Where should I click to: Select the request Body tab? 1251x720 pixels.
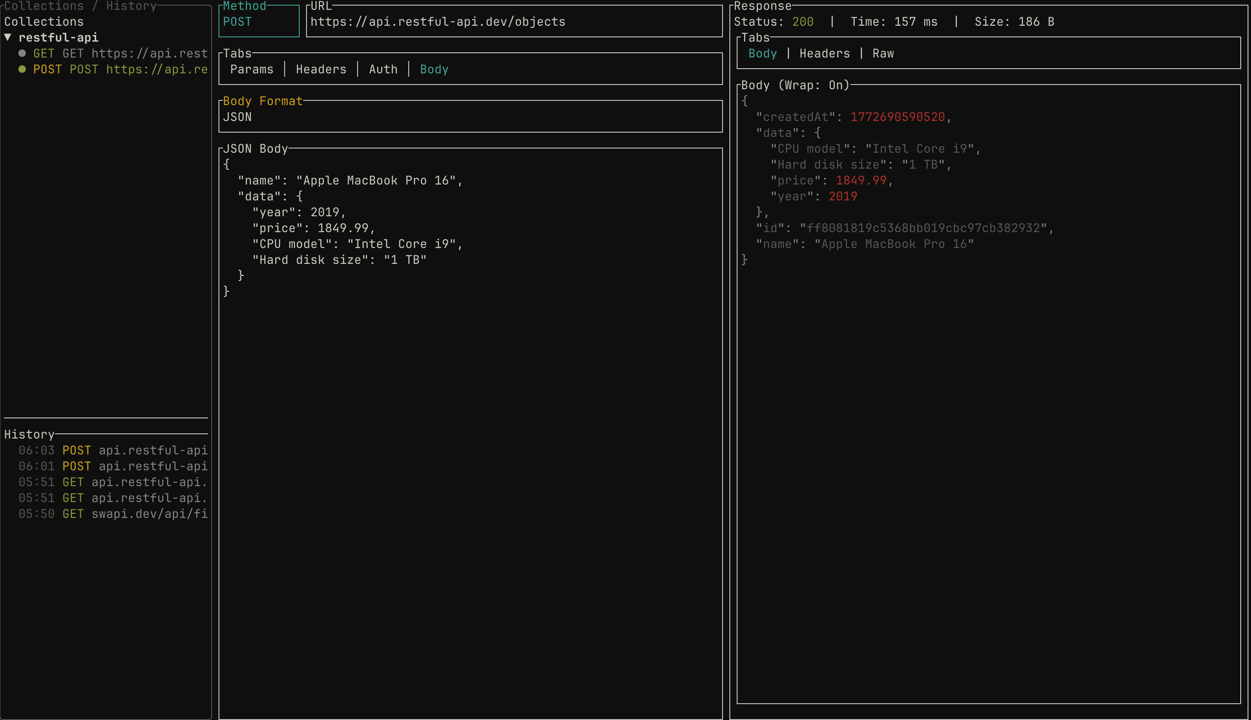(434, 69)
